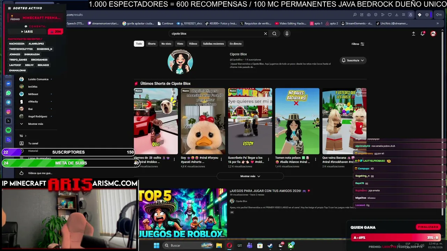Open Instagram in the Opera sidebar
The width and height of the screenshot is (447, 251).
8,112
